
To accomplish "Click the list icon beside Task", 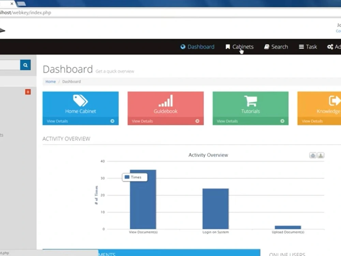I will pyautogui.click(x=301, y=47).
